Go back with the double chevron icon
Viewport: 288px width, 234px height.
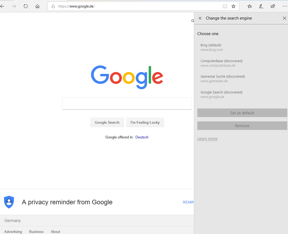(200, 18)
